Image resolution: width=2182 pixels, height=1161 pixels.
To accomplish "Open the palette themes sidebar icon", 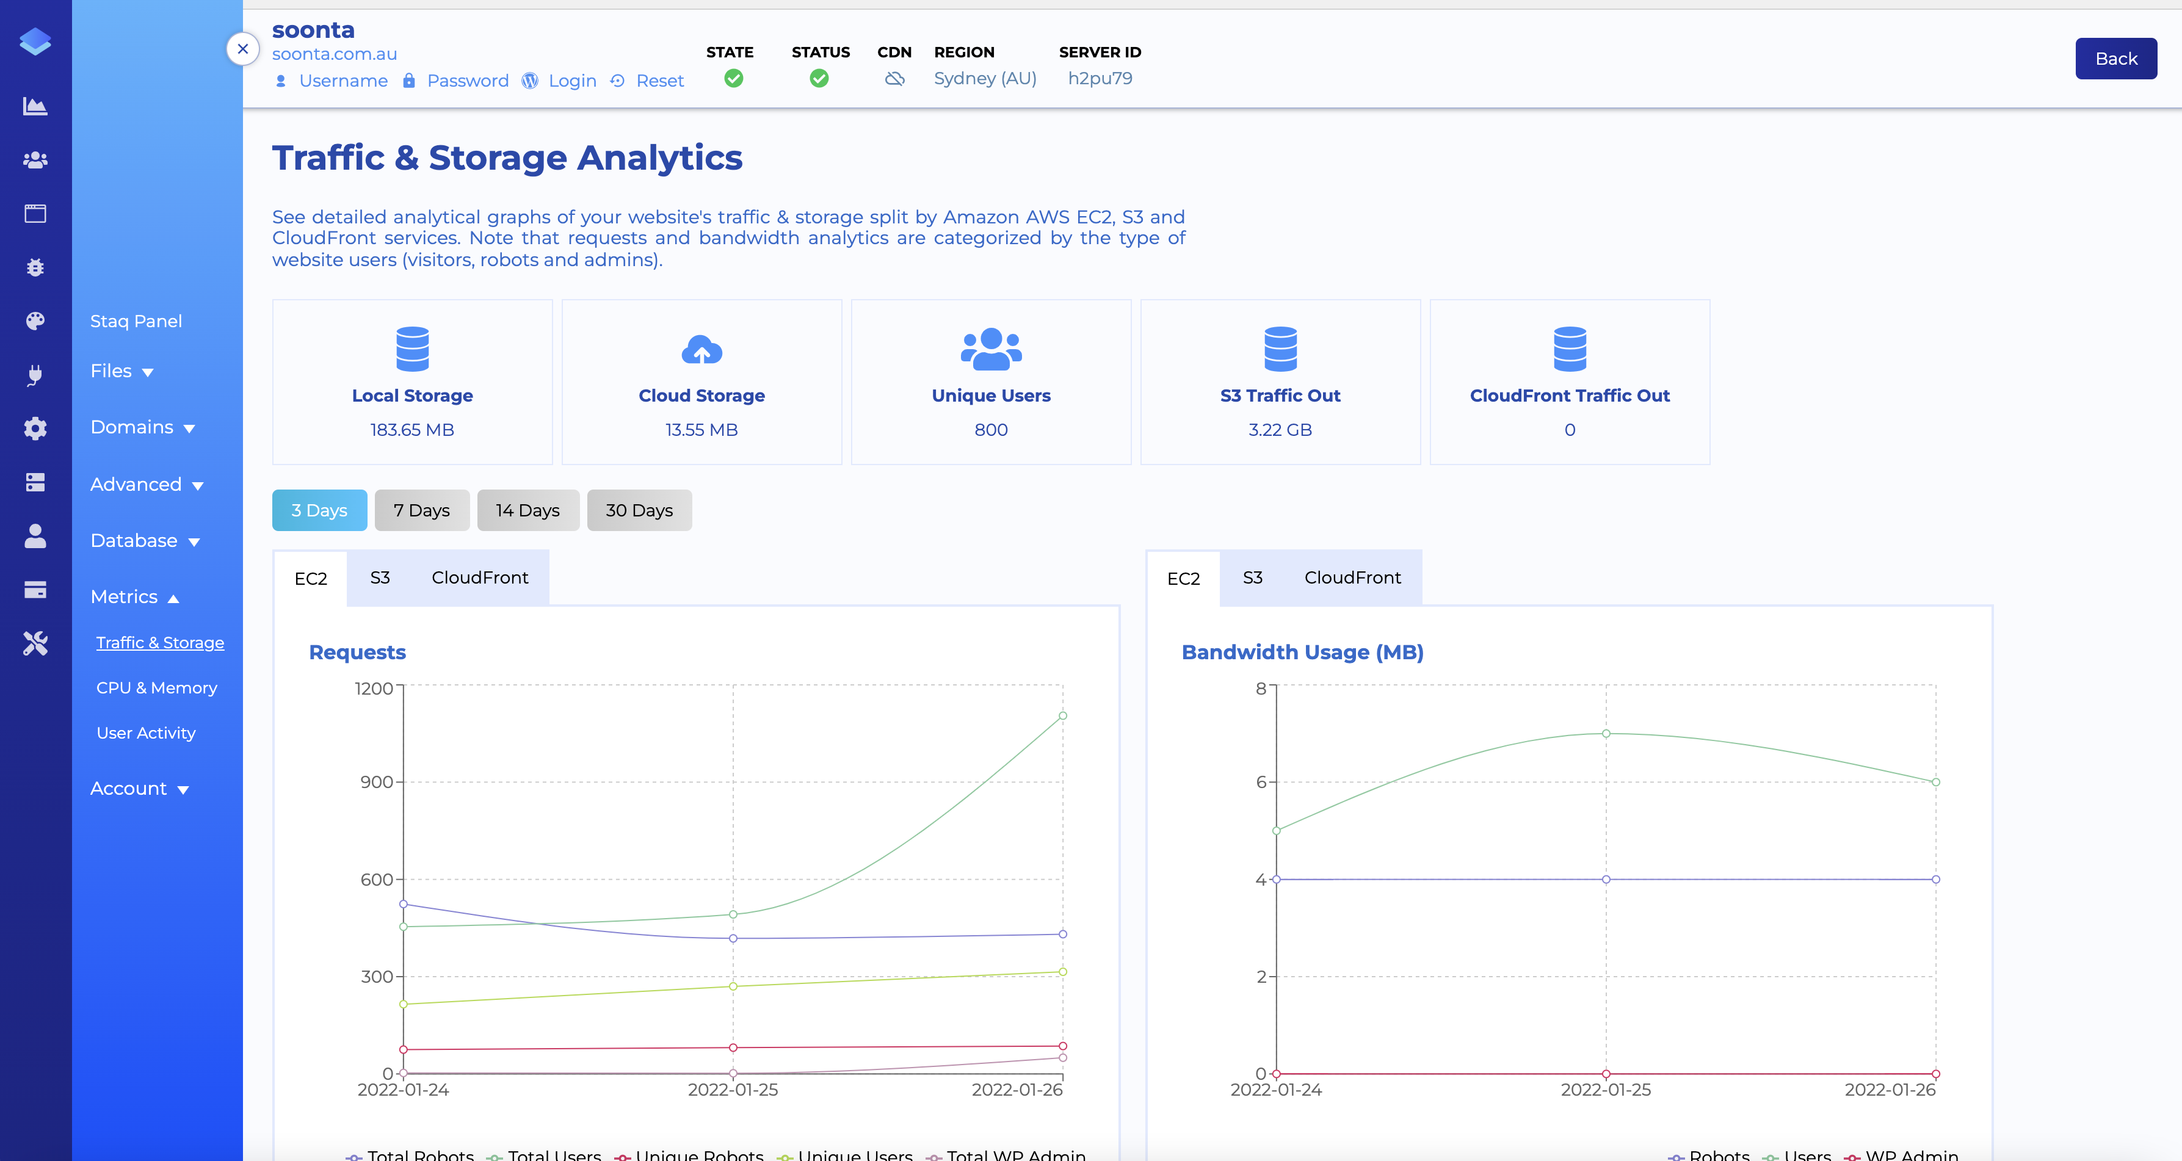I will coord(35,321).
